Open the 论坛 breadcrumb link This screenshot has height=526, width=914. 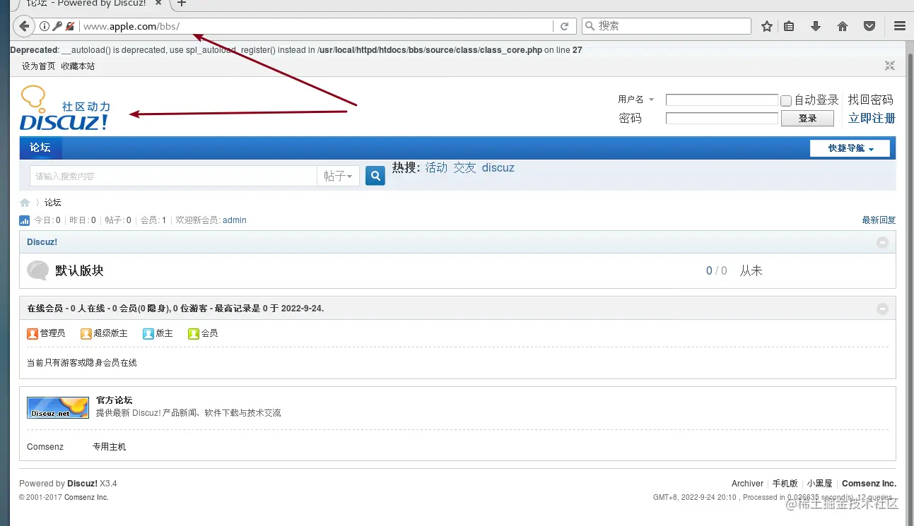tap(53, 203)
